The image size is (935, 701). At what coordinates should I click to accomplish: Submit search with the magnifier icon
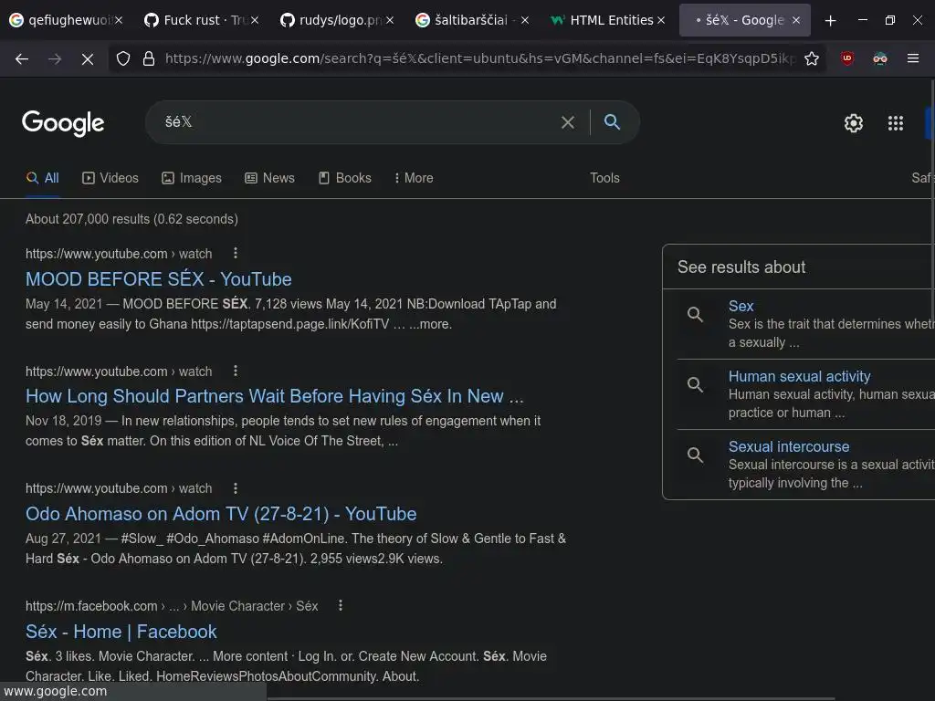(612, 122)
